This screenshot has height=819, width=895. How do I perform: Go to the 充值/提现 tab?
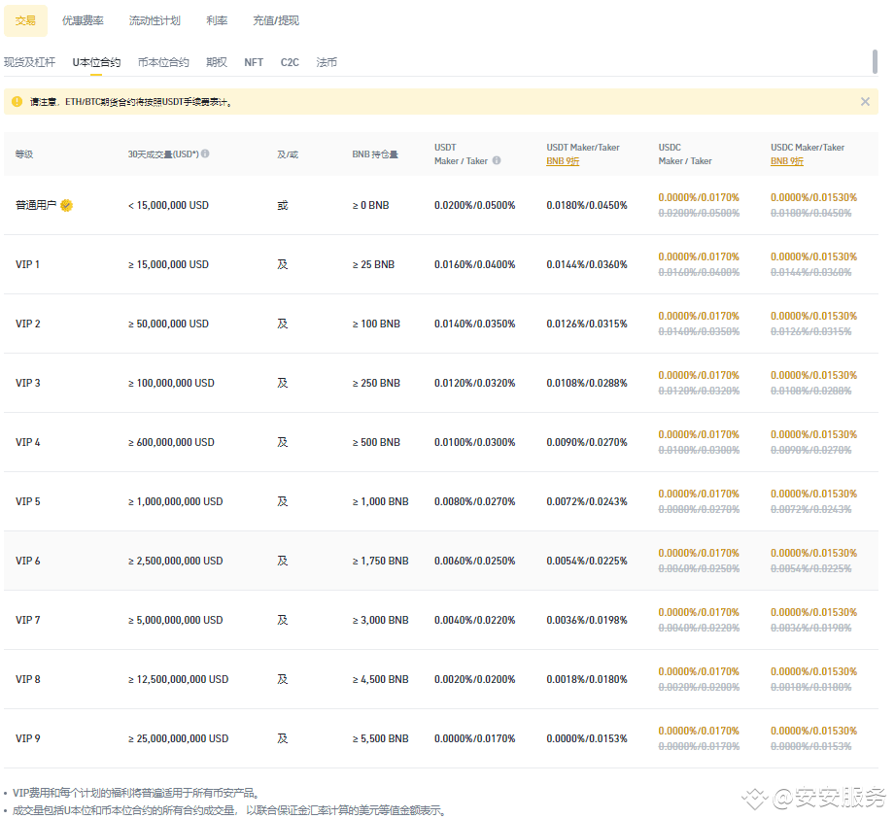coord(276,20)
